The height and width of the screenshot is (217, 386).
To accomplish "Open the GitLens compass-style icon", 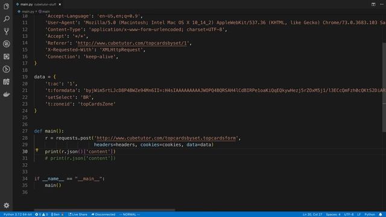I will [x=7, y=69].
